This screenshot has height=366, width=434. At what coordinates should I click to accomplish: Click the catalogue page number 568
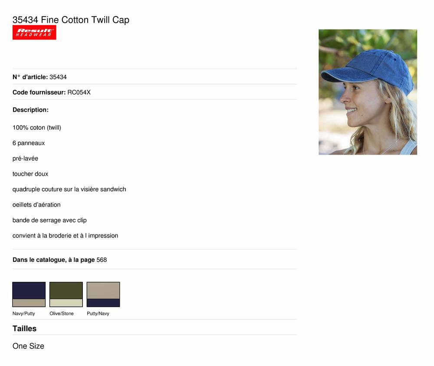click(102, 260)
